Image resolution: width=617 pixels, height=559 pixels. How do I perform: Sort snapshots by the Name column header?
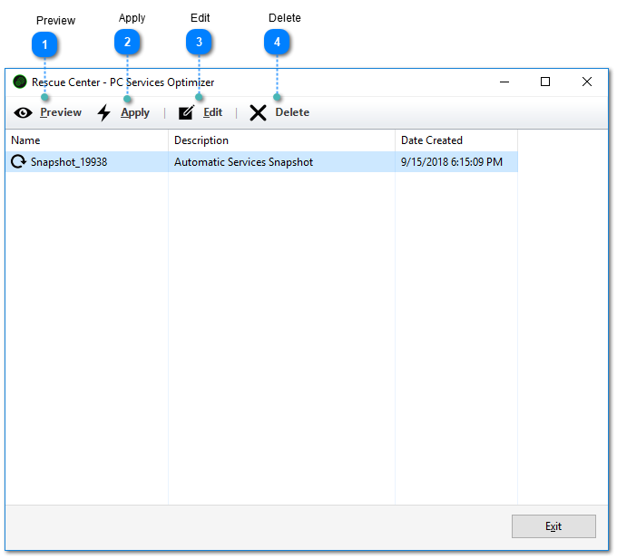point(87,140)
